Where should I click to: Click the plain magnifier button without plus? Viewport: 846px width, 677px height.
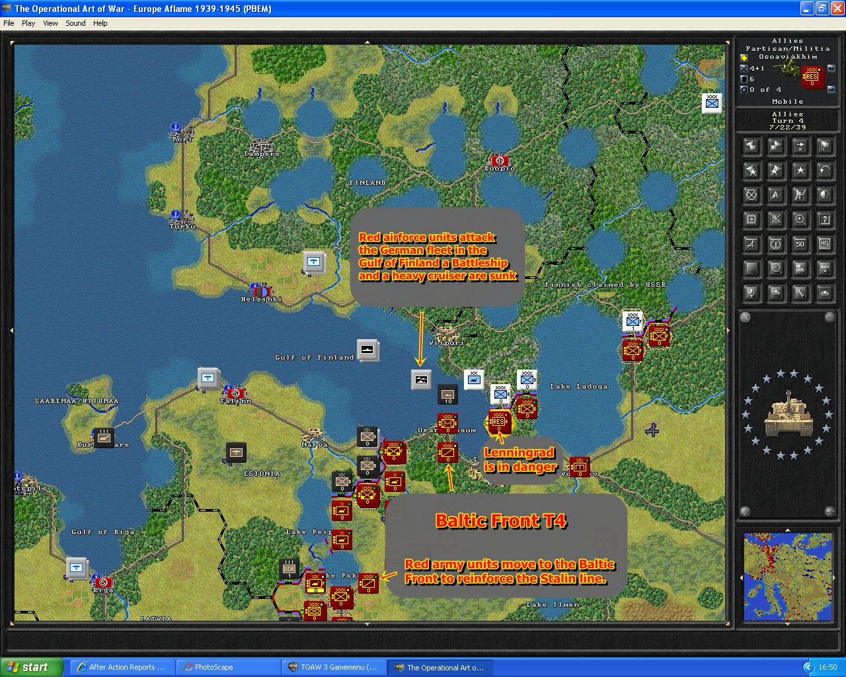(776, 268)
